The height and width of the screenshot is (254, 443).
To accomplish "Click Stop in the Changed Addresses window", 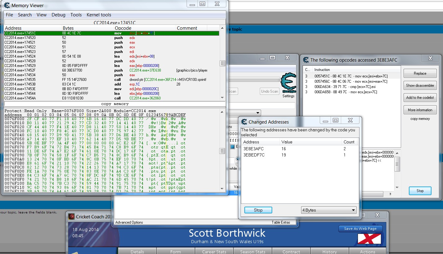I will [x=258, y=210].
